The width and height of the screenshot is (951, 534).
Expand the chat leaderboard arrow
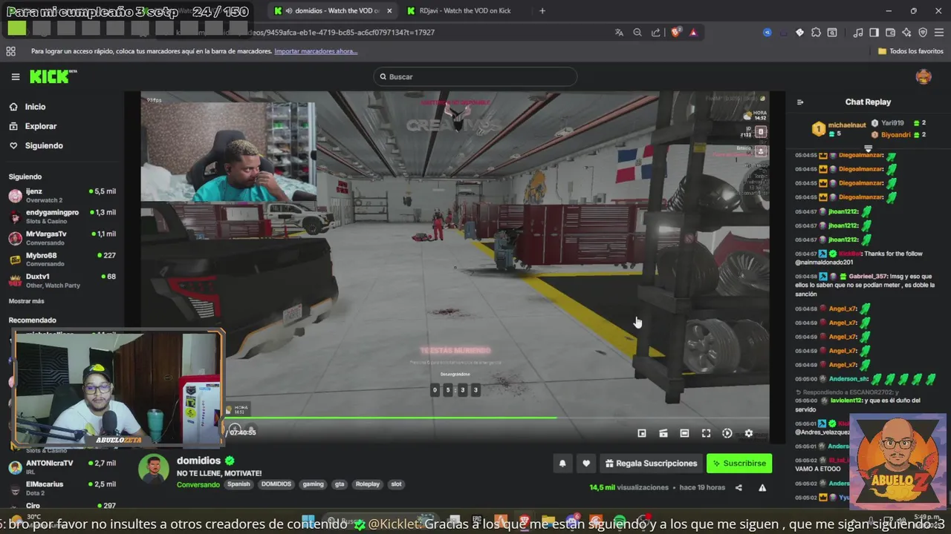click(x=868, y=148)
